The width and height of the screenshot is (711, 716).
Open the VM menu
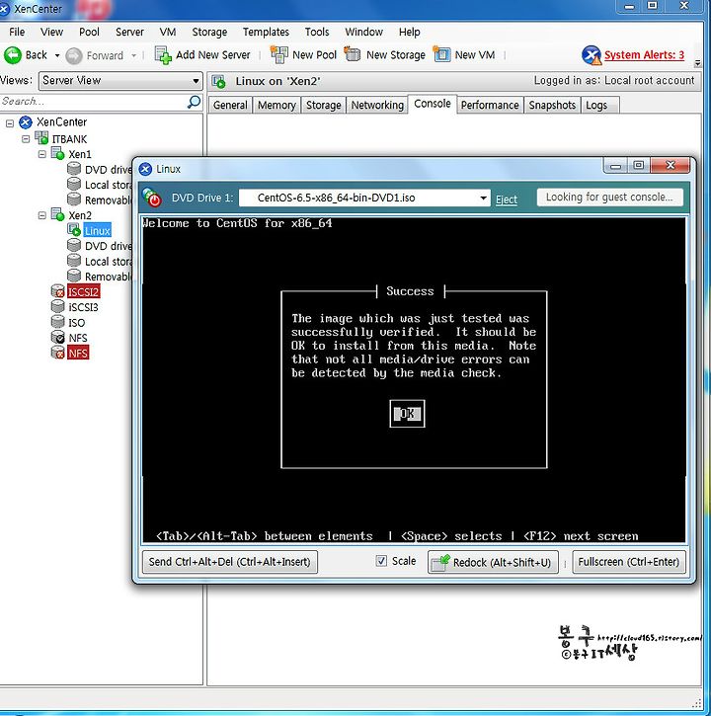[168, 32]
